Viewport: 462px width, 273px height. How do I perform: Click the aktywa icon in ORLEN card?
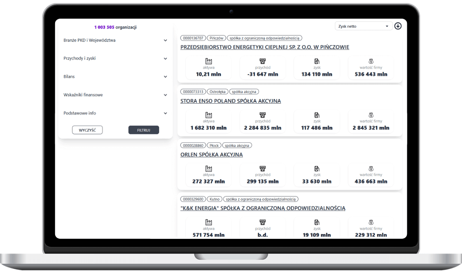tap(209, 168)
